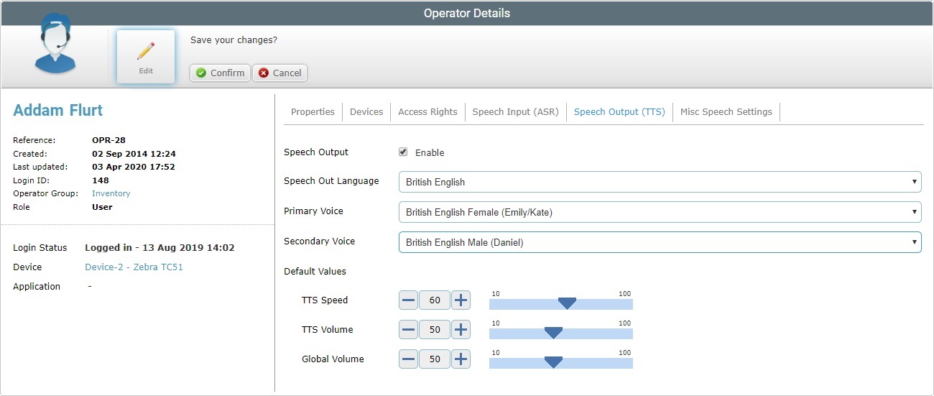Click the Created date 02 Sep 2014 12:24
Image resolution: width=934 pixels, height=396 pixels.
pos(134,154)
